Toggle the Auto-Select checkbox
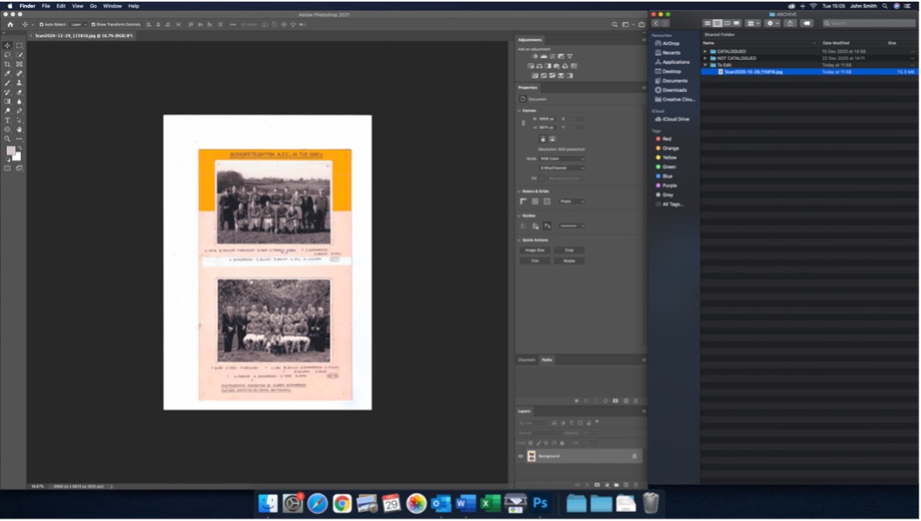 41,24
